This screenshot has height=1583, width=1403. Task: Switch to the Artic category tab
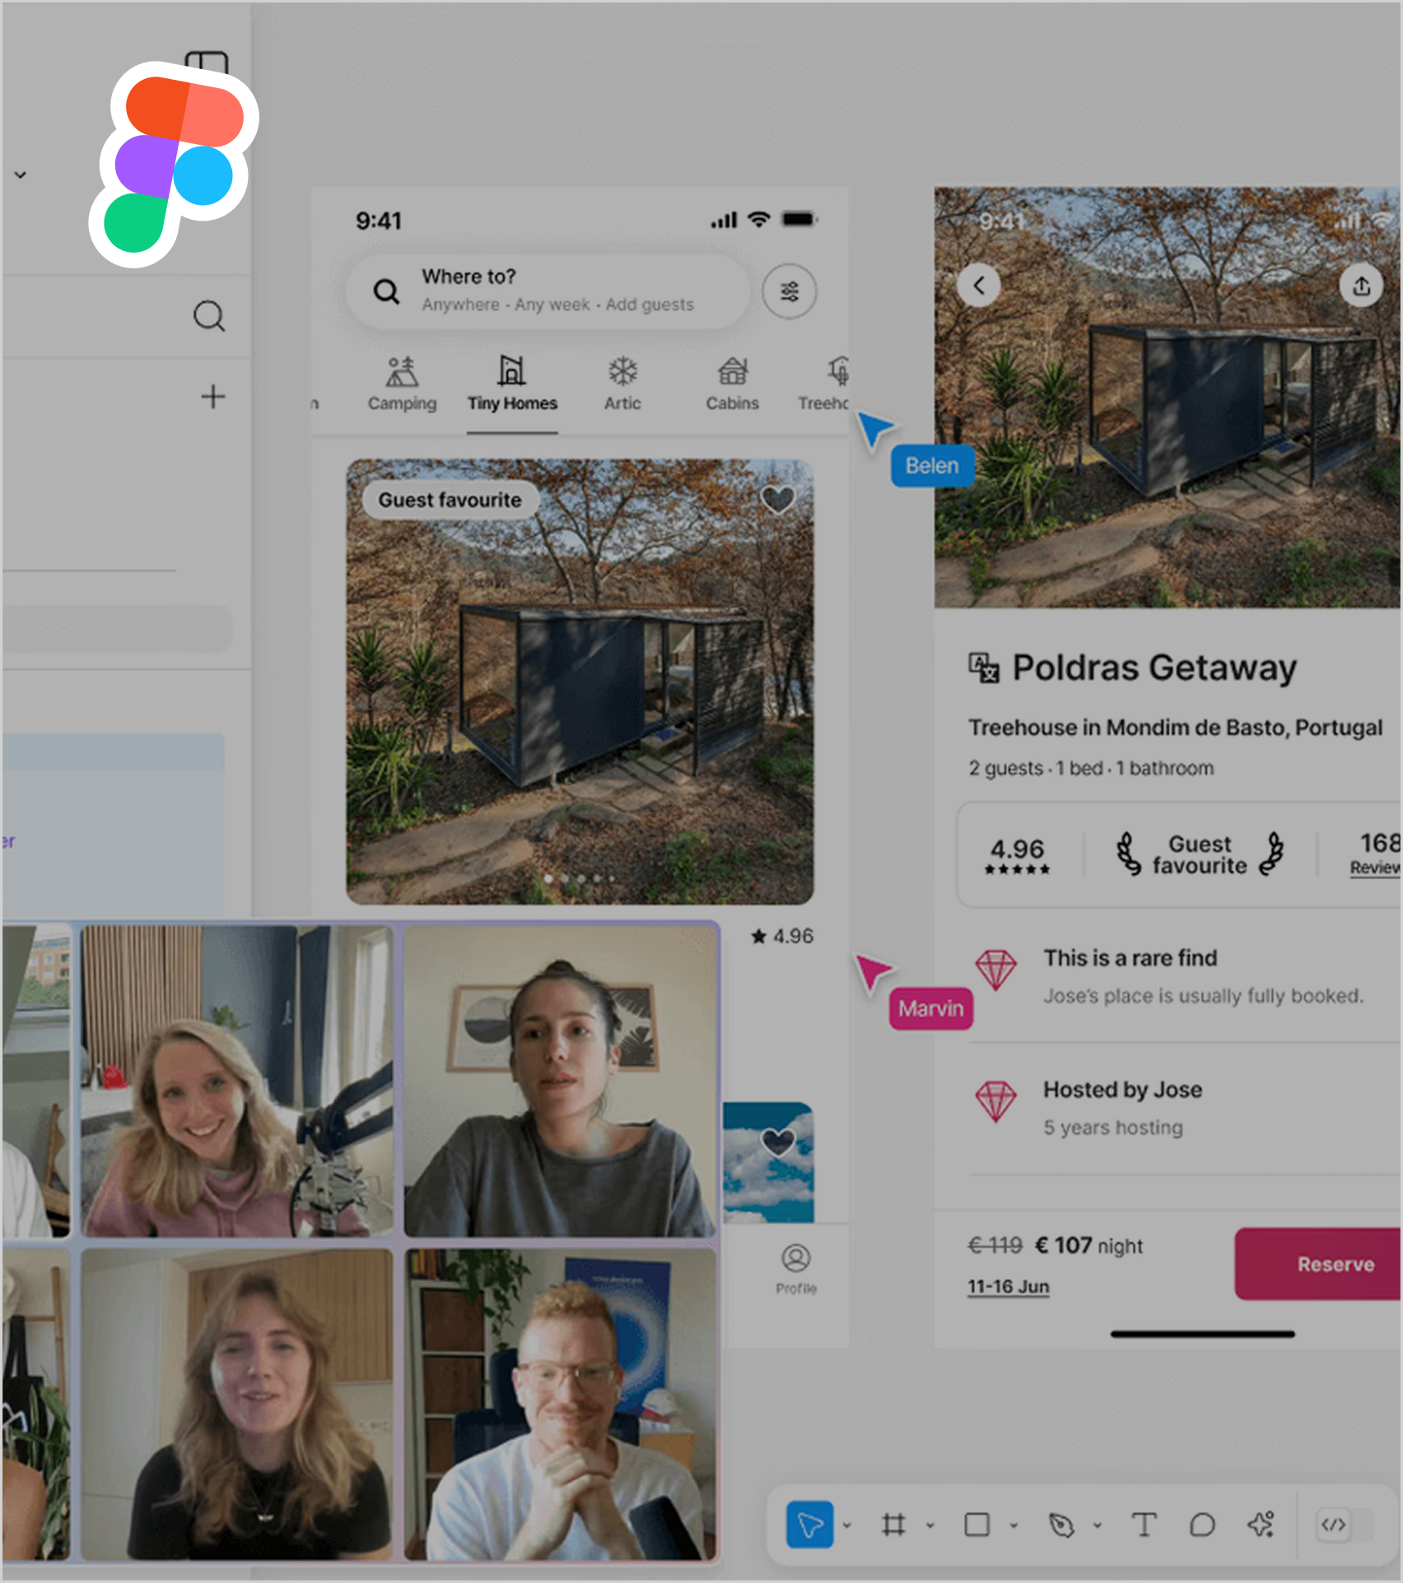pos(622,384)
